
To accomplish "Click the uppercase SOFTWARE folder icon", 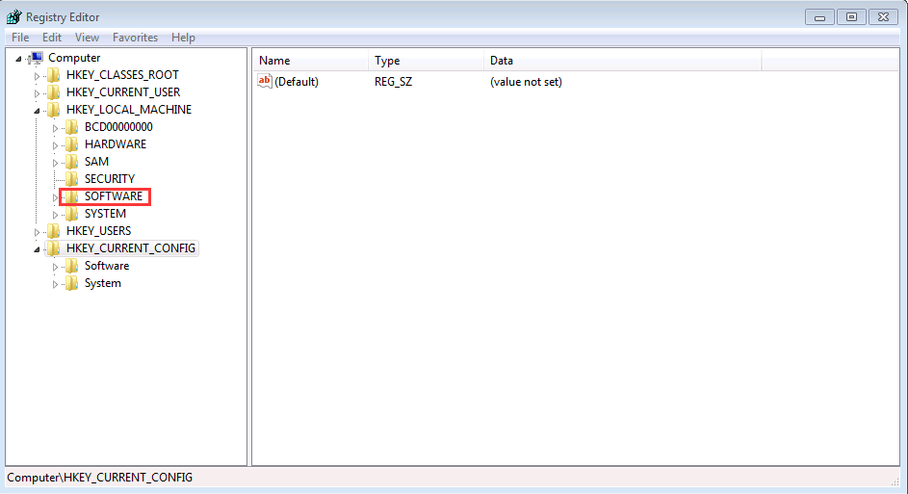I will point(72,196).
